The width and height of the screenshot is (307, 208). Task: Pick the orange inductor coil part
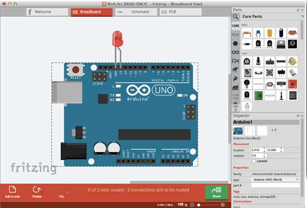click(x=292, y=33)
